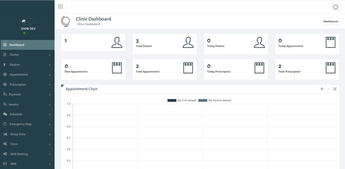Click the globe icon beside Clinic Dashboard title
345x169 pixels.
[x=65, y=21]
